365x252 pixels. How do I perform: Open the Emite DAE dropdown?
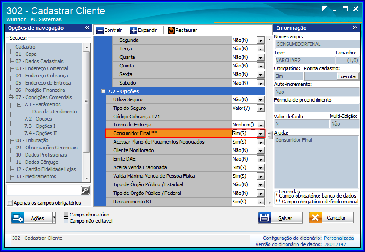260,159
